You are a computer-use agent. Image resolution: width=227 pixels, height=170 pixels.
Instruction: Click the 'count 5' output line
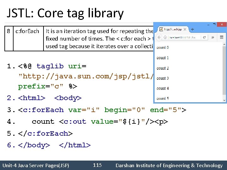click(x=163, y=99)
